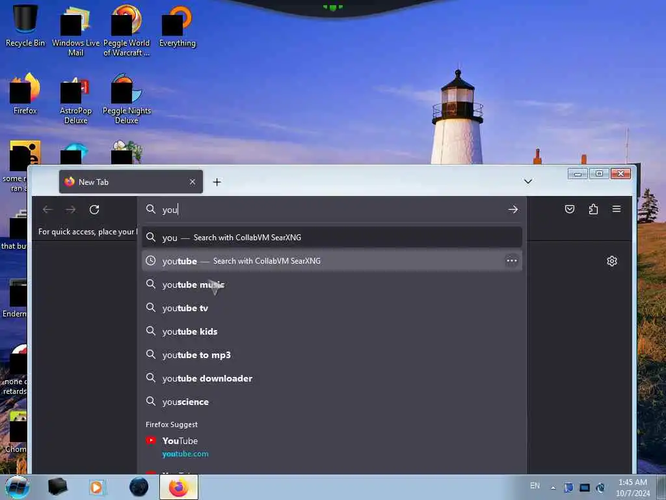Open the Firefox application hamburger menu
This screenshot has height=500, width=666.
click(617, 209)
